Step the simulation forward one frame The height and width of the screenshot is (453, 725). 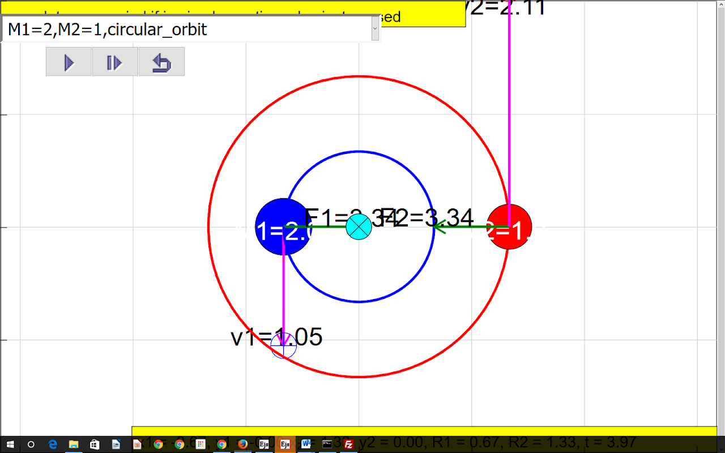coord(115,62)
